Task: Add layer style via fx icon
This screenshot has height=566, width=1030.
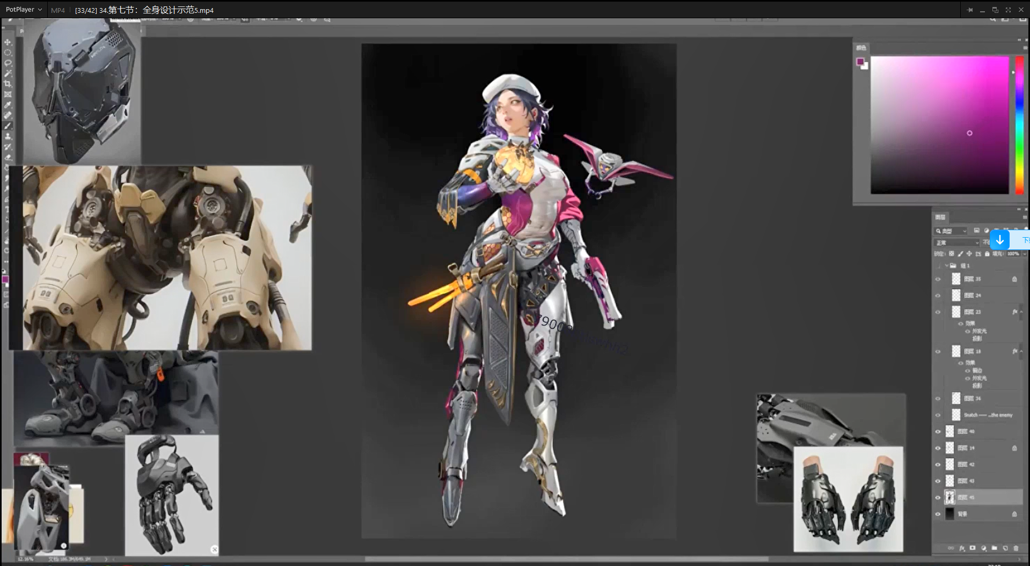Action: click(x=962, y=548)
